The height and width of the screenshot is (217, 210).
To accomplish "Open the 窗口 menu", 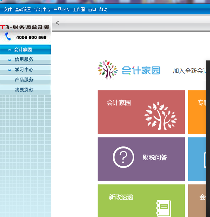I will click(92, 9).
